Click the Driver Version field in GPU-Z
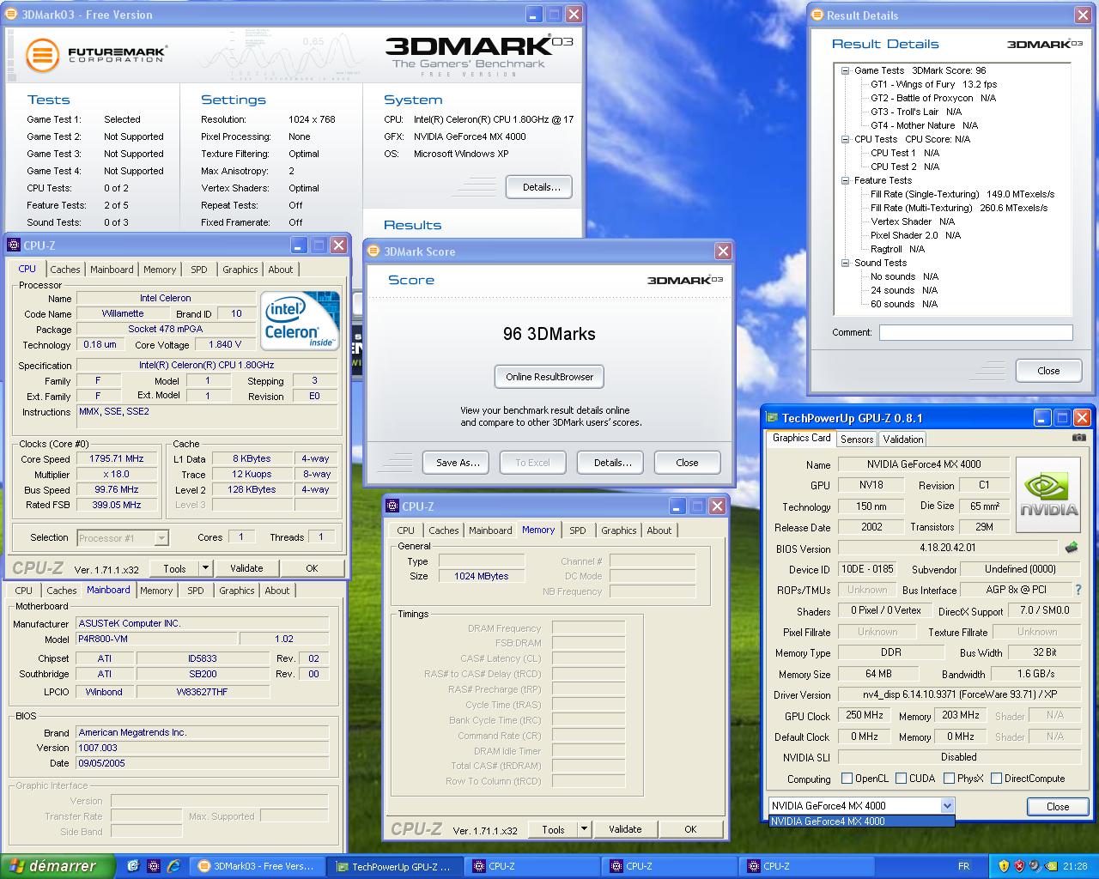The image size is (1099, 879). click(959, 694)
